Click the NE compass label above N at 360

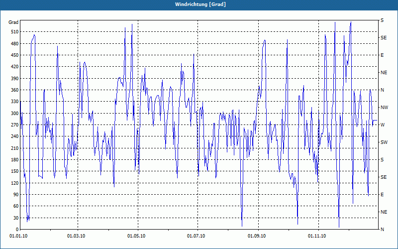point(384,73)
